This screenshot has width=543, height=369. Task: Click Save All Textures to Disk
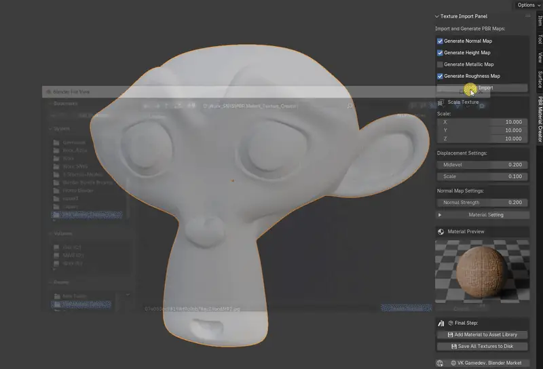[x=482, y=347]
